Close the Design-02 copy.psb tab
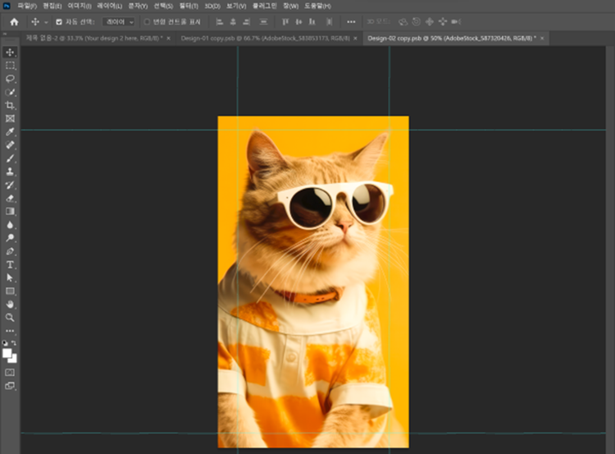This screenshot has height=454, width=615. (542, 38)
